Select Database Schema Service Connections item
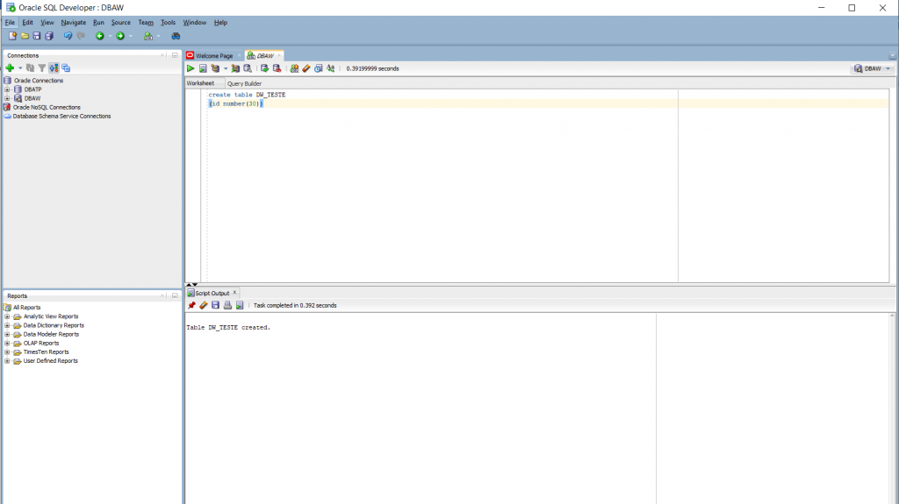The width and height of the screenshot is (899, 504). tap(62, 117)
